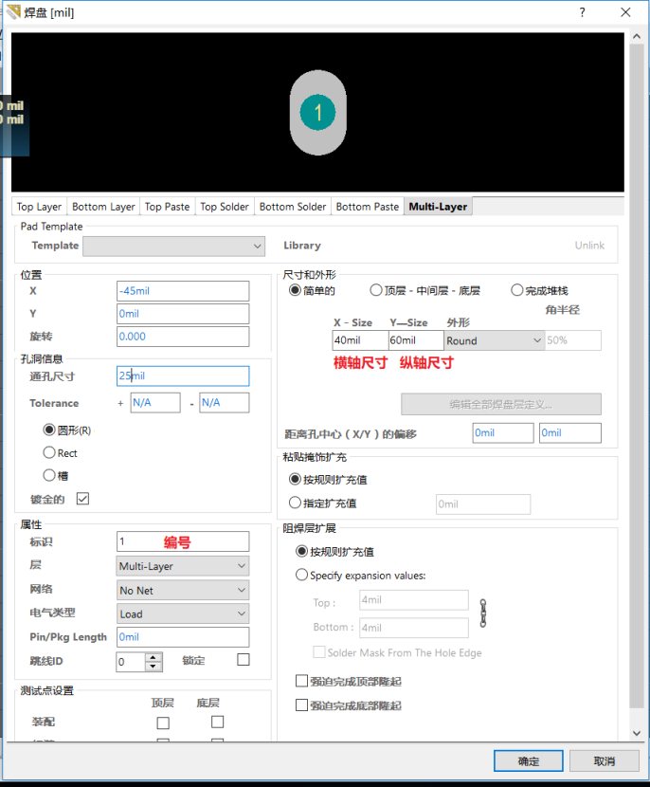
Task: Click the vertical scrollbar thumb
Action: pos(637,375)
